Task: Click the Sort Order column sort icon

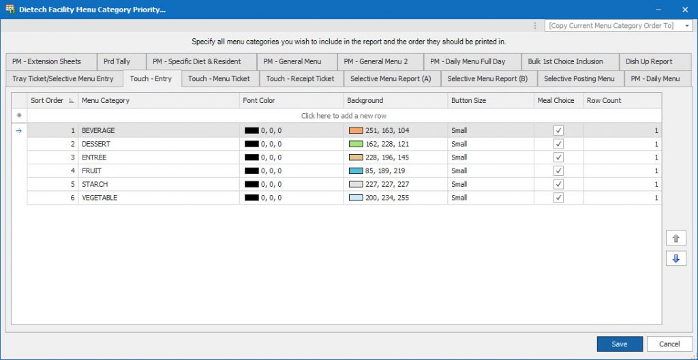Action: click(71, 101)
